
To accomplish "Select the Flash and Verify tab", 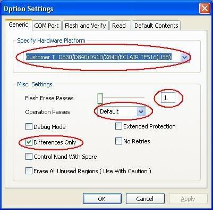I will (x=85, y=26).
